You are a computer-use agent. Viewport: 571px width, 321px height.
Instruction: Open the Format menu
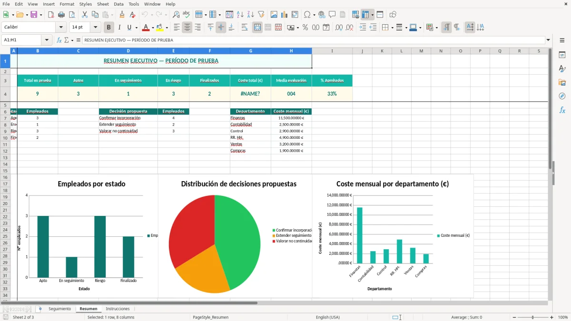[x=67, y=4]
